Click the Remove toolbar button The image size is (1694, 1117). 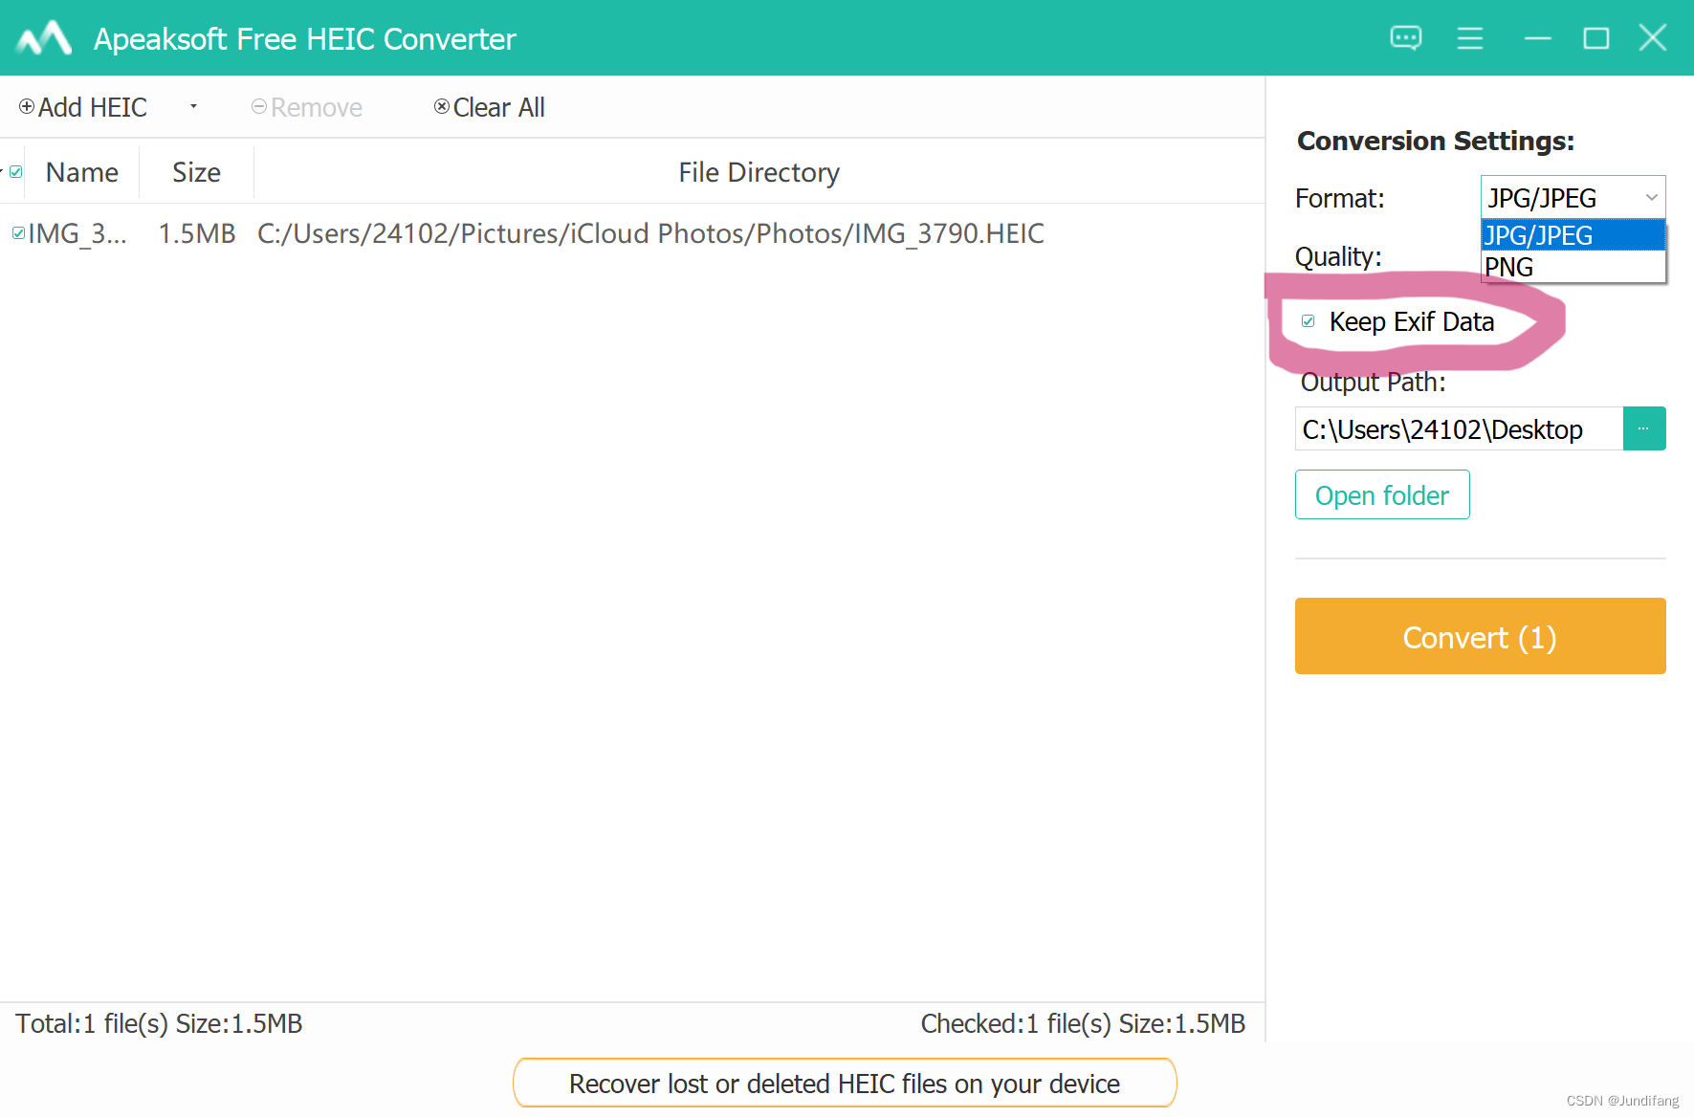(x=307, y=107)
